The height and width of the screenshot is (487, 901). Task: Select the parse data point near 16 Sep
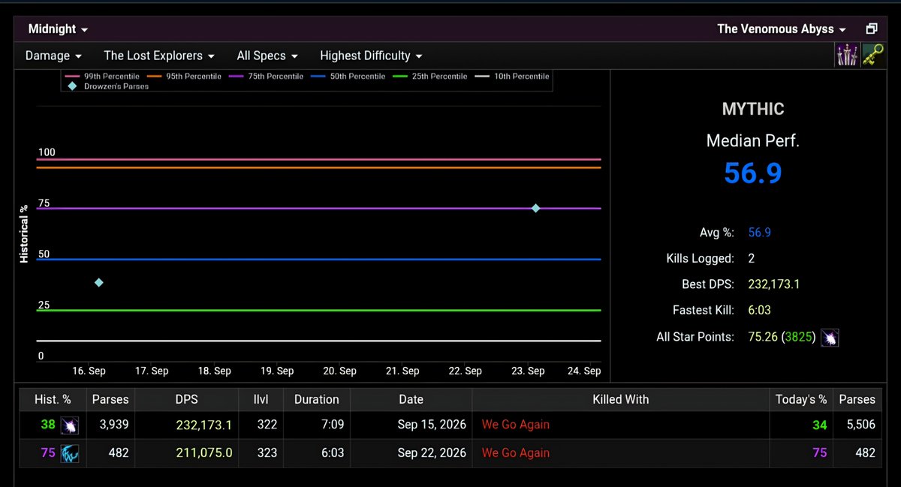[x=99, y=283]
